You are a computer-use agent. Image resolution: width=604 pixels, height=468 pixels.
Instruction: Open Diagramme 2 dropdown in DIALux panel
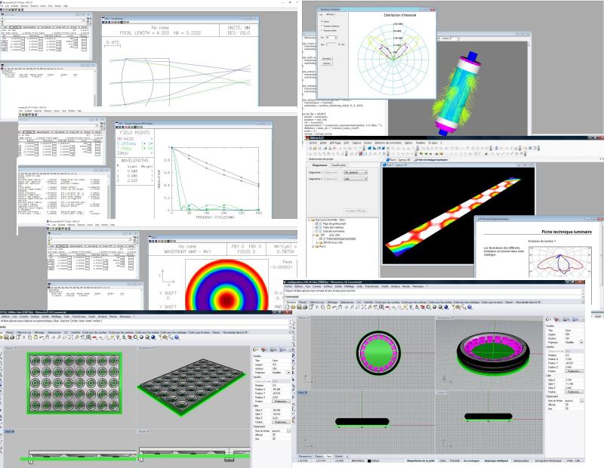point(356,179)
